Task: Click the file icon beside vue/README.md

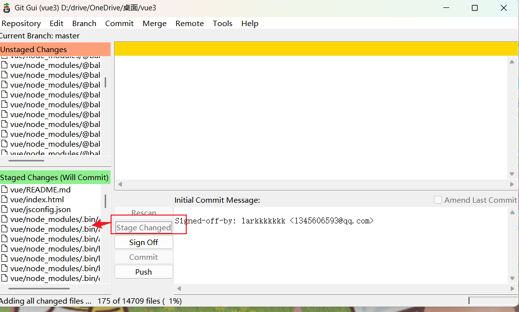Action: [x=4, y=189]
